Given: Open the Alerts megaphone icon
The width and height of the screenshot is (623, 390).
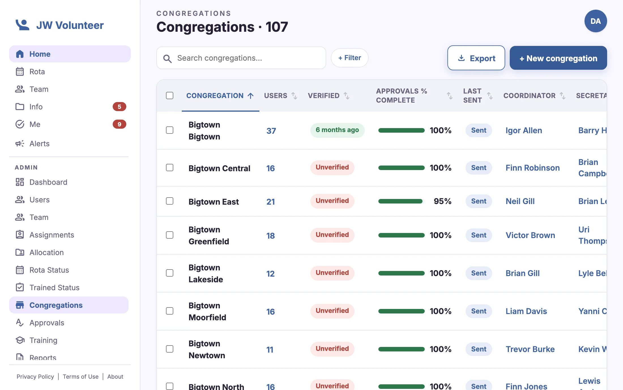Looking at the screenshot, I should click(x=20, y=143).
